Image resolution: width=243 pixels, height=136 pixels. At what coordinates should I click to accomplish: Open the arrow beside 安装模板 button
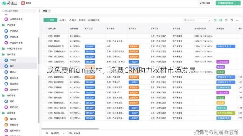click(238, 3)
